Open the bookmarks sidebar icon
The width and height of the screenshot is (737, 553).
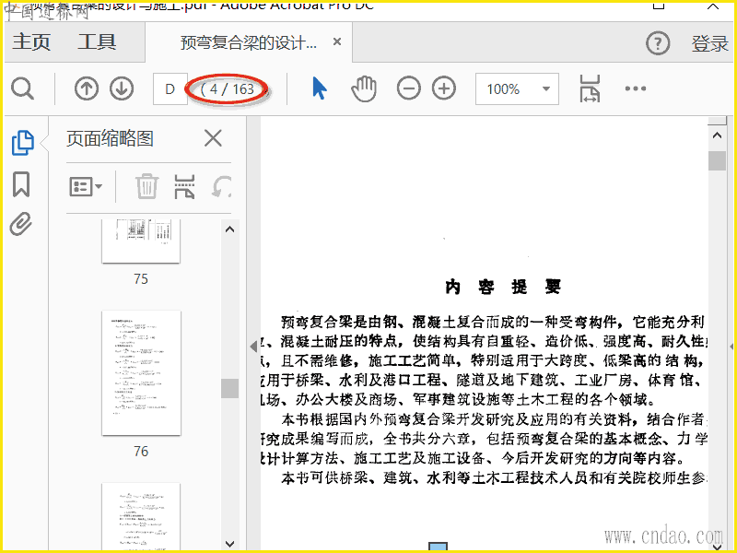21,184
